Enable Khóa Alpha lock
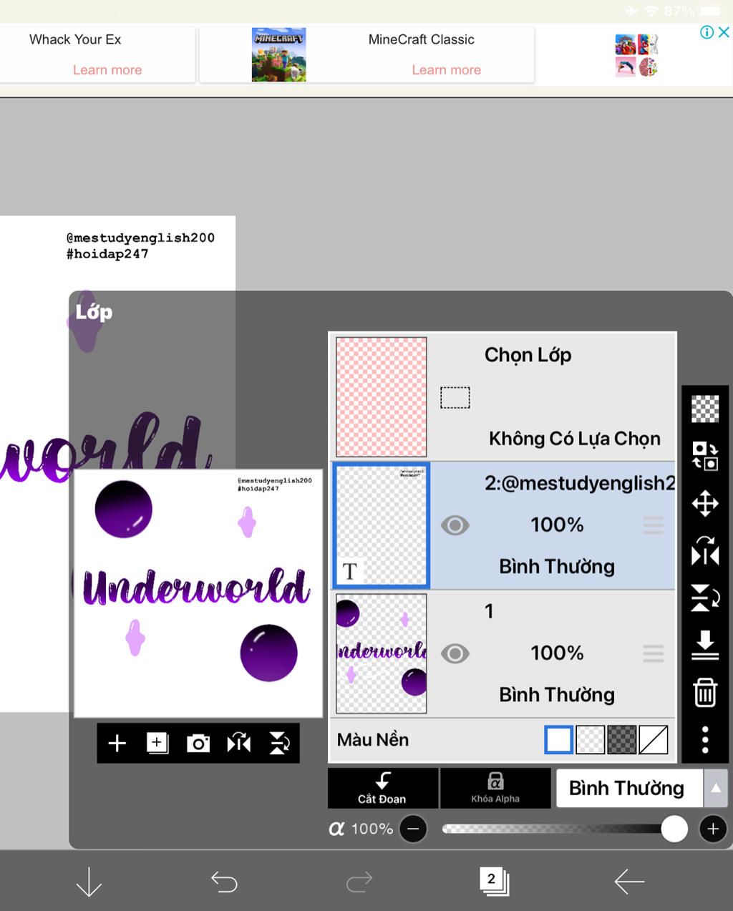This screenshot has height=911, width=733. (x=495, y=788)
